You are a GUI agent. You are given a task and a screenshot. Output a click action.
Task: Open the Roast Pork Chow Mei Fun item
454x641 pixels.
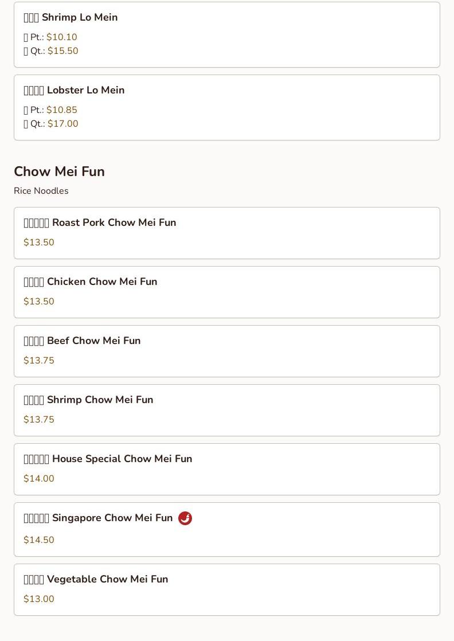[100, 223]
